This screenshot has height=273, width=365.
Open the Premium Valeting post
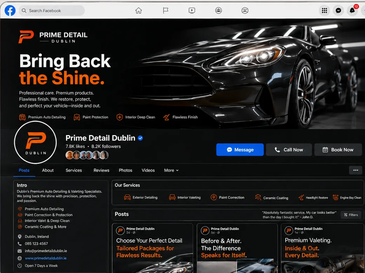tap(323, 248)
